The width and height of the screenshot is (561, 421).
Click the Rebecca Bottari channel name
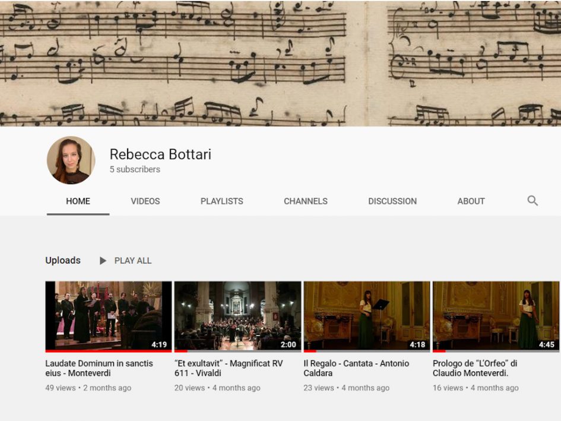pos(160,154)
